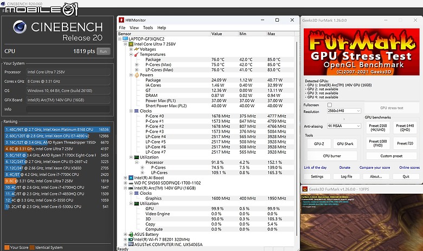Open the File menu in HWMonitor
This screenshot has width=423, height=251.
point(122,28)
